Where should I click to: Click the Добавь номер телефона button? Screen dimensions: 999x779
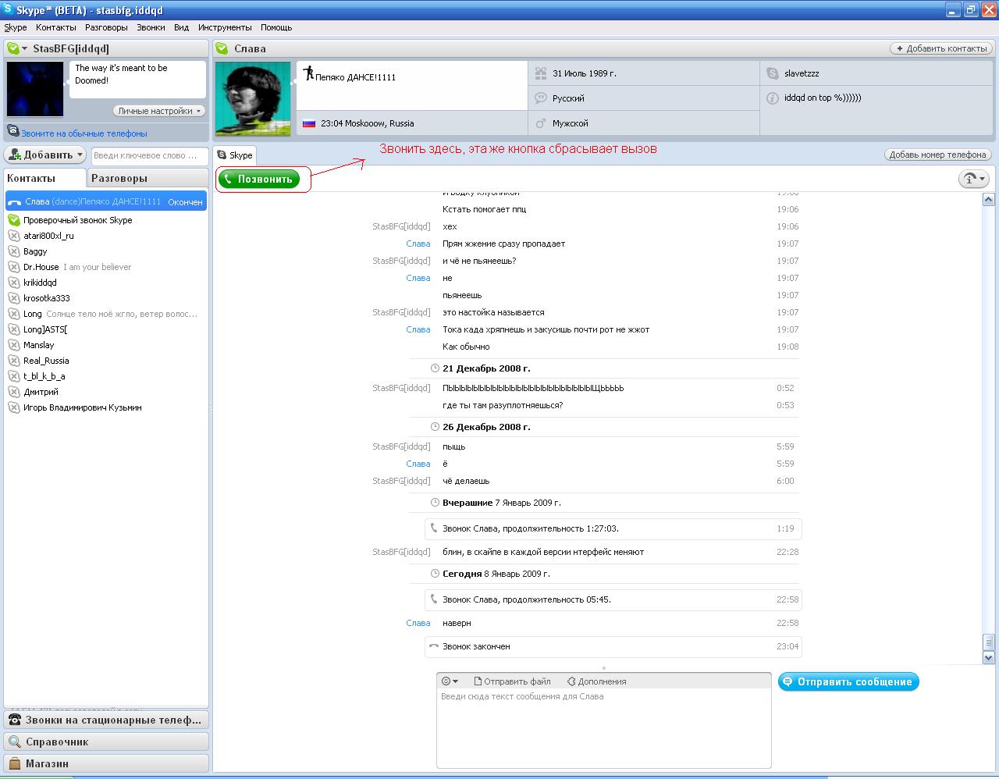click(x=937, y=155)
